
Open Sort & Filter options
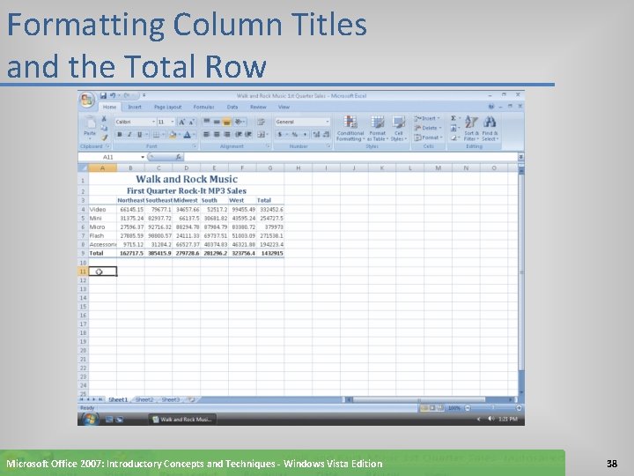click(471, 129)
